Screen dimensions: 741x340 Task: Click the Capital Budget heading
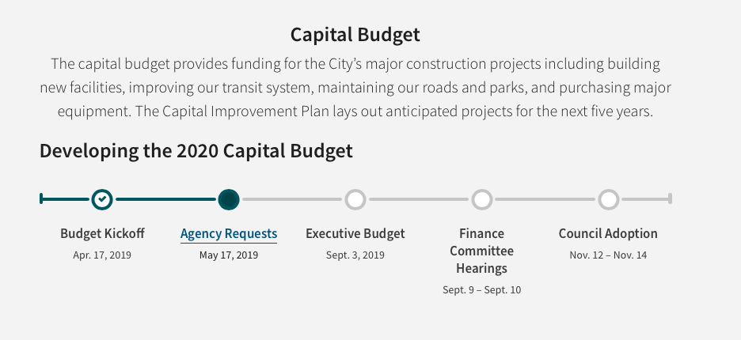(355, 35)
